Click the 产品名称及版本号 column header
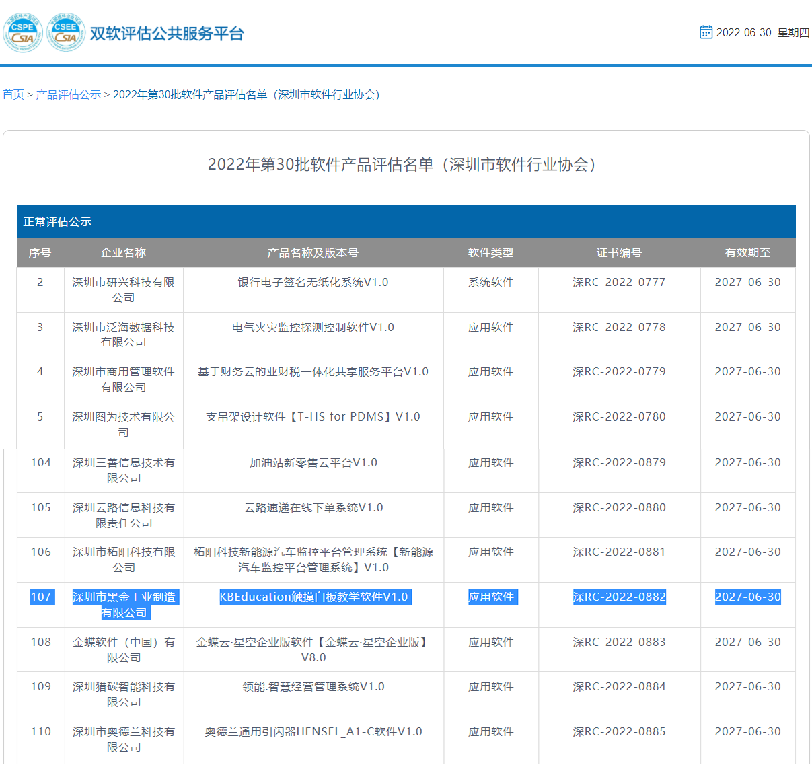The height and width of the screenshot is (767, 812). click(313, 252)
